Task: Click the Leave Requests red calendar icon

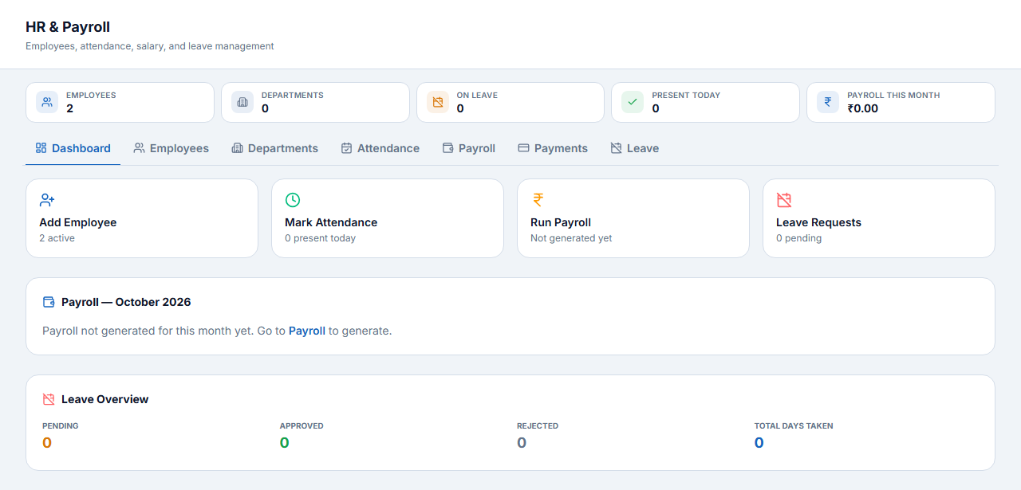Action: tap(784, 200)
